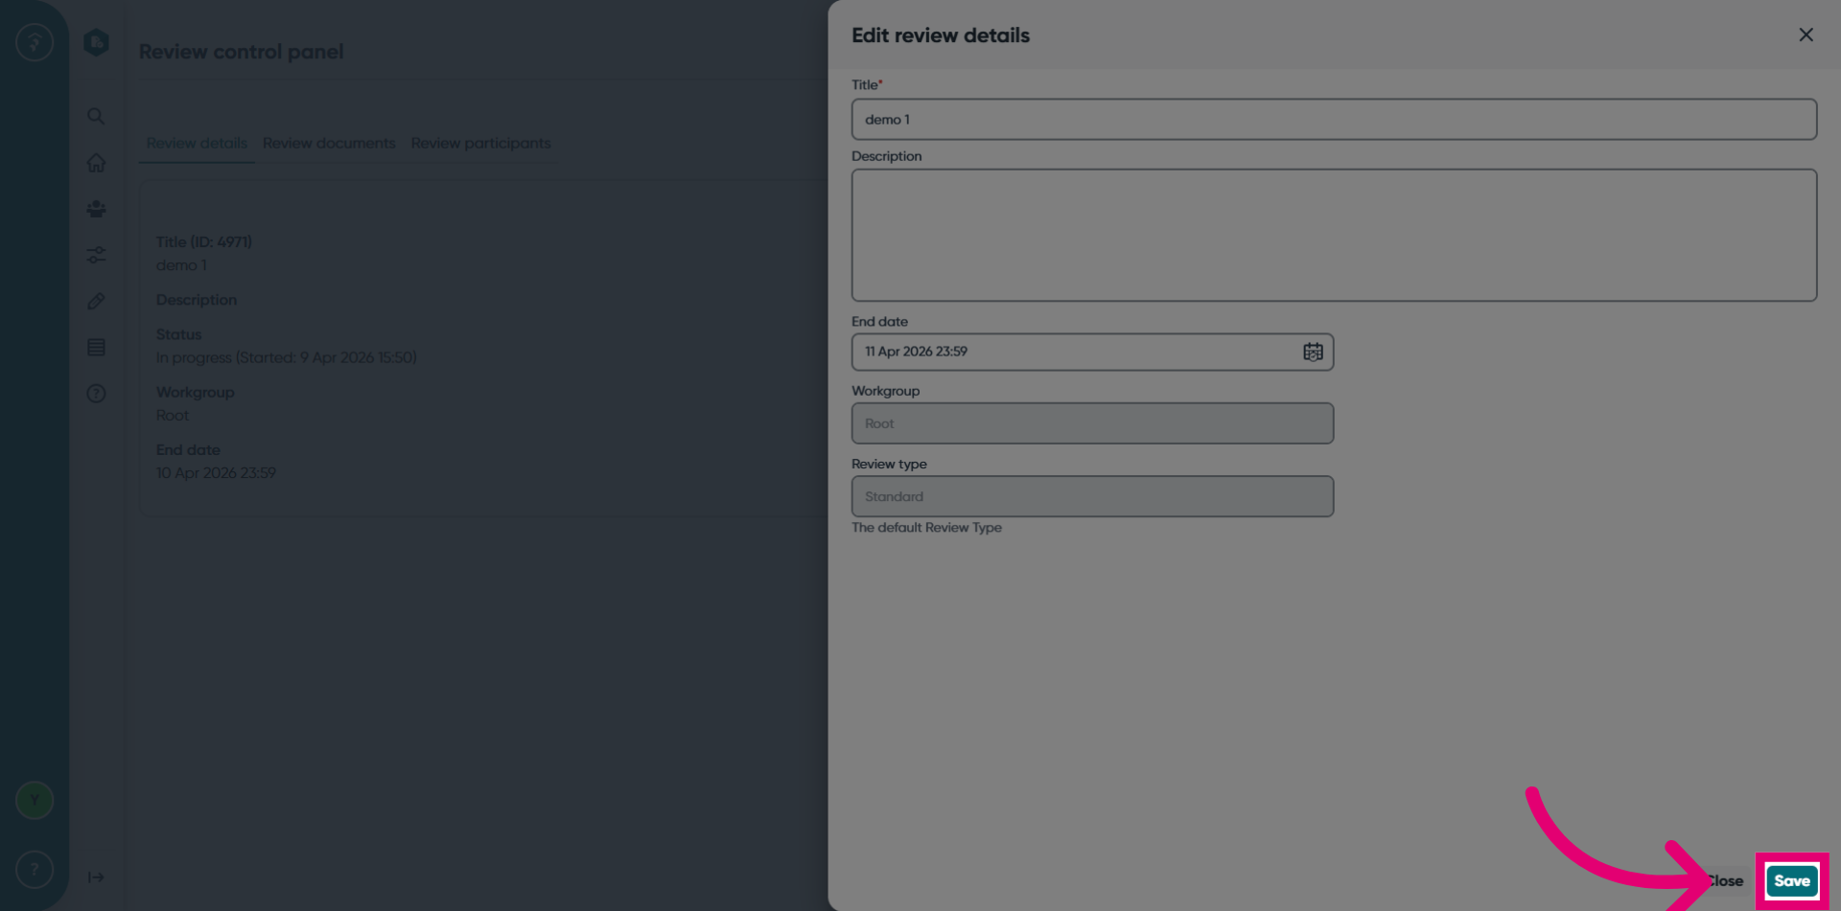Click the disabled Workgroup Root field
Screen dimensions: 1841x911
point(1092,423)
